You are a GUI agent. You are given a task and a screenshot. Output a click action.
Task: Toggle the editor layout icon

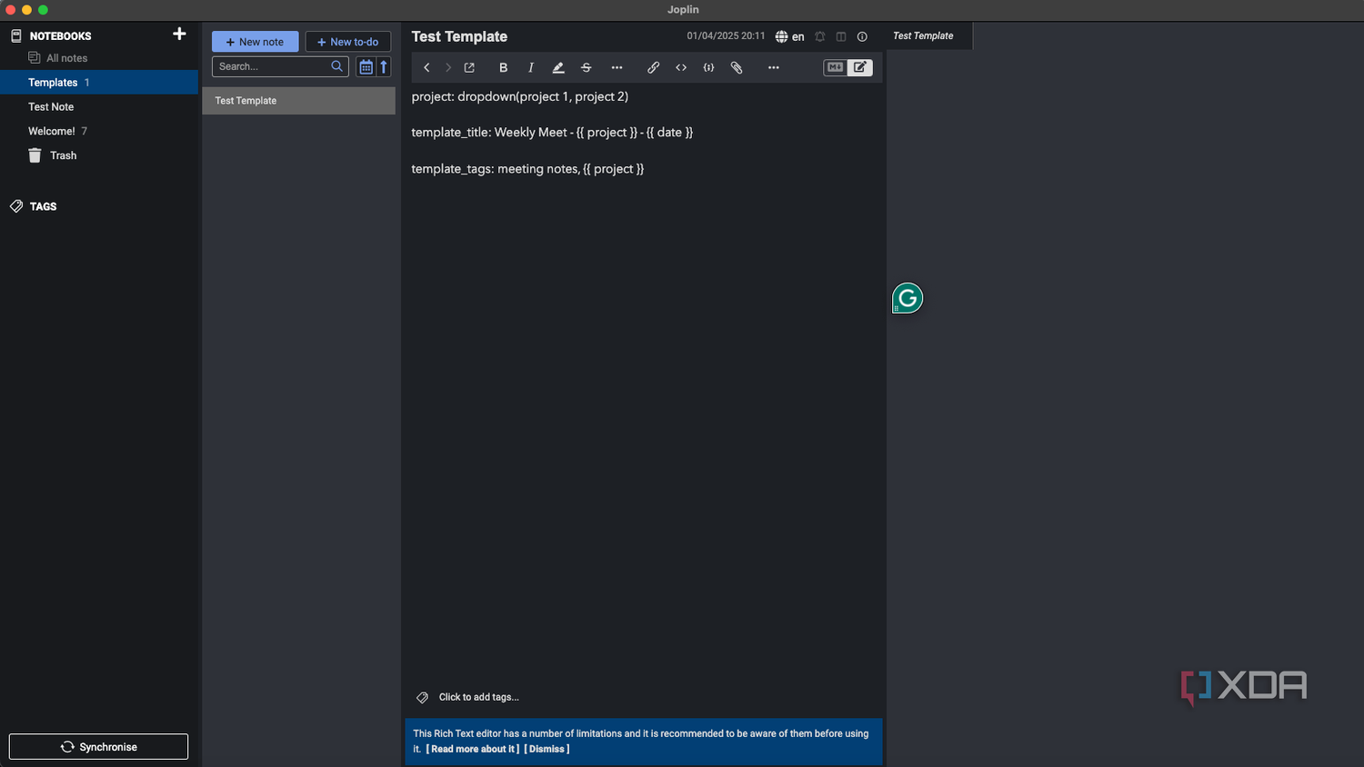(x=841, y=37)
